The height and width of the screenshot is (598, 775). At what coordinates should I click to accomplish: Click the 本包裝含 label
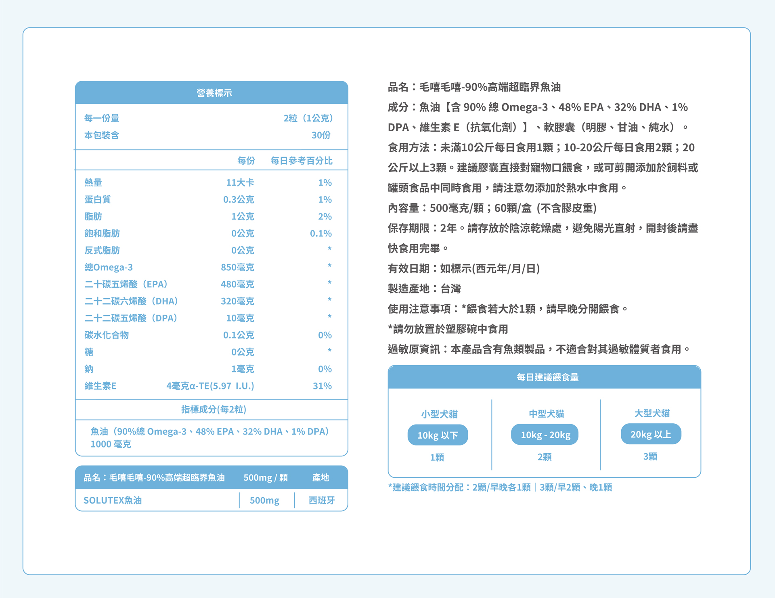pyautogui.click(x=102, y=135)
